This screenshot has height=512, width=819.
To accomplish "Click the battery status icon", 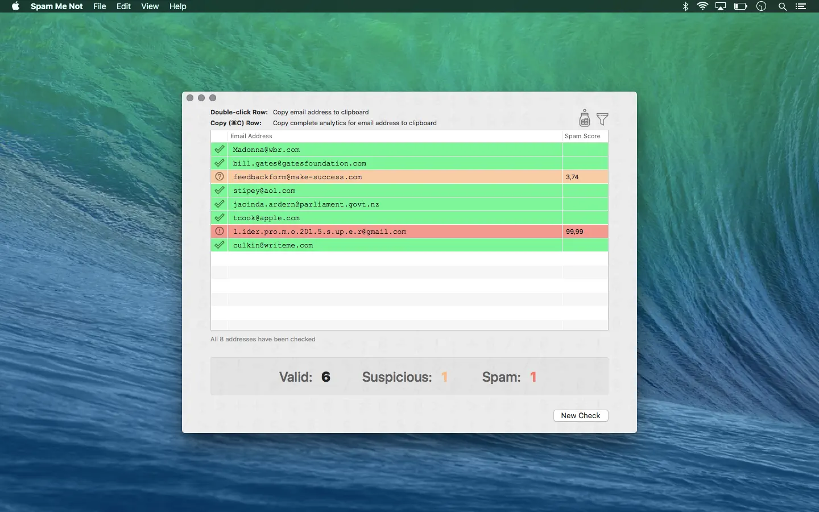I will [x=741, y=6].
